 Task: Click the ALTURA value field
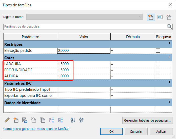[x=84, y=76]
